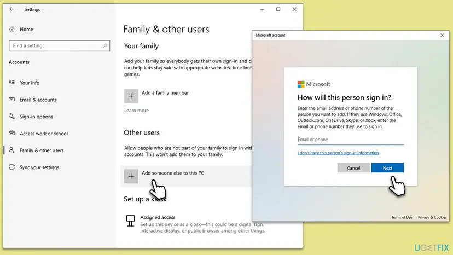
Task: Open Email & accounts page
Action: point(38,100)
